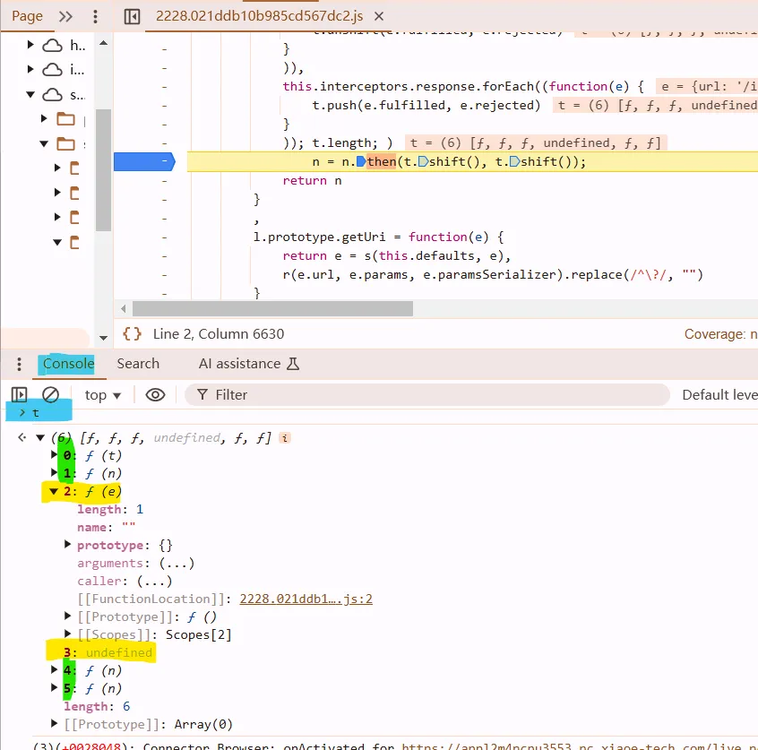Expand the 'prototype: {}' property

68,545
